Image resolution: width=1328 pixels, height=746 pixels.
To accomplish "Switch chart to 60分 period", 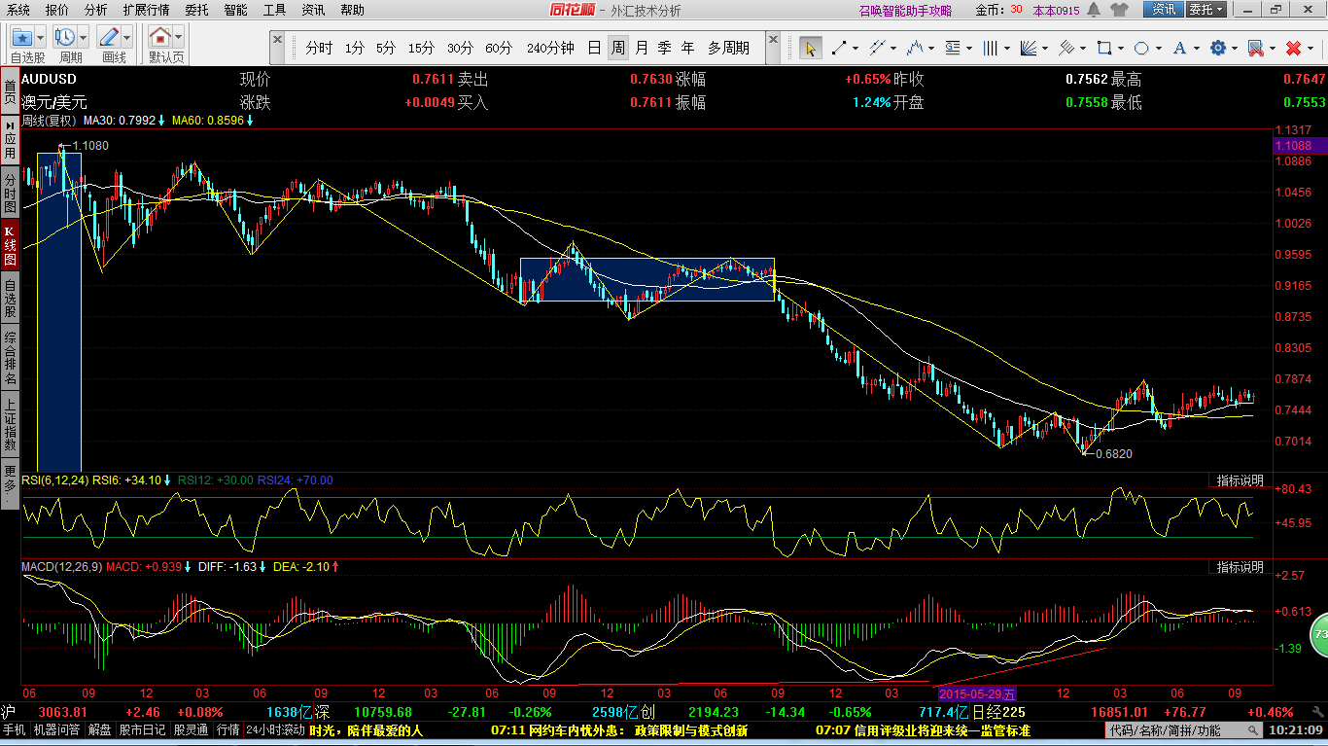I will (499, 48).
